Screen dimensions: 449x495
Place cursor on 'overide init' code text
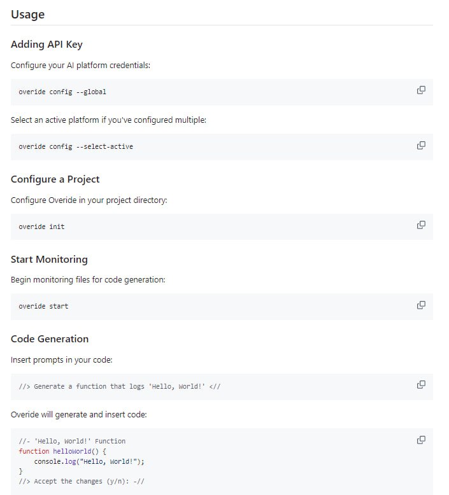coord(41,227)
